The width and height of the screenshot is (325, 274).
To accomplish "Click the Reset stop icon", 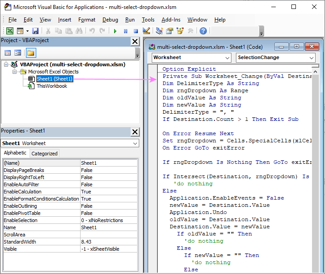I will coord(136,31).
